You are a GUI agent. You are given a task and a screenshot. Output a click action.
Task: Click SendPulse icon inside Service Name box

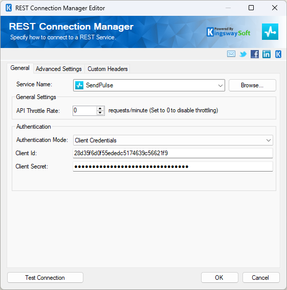tap(79, 85)
